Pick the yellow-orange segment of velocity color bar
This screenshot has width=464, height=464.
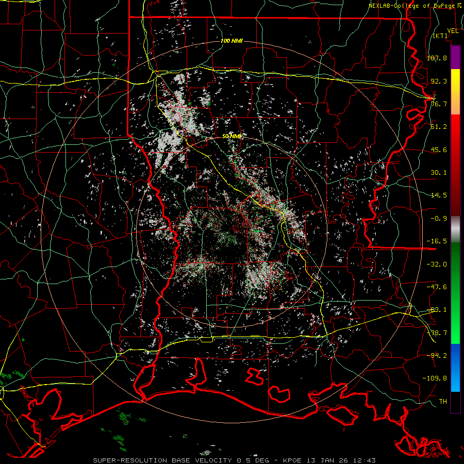[x=455, y=92]
